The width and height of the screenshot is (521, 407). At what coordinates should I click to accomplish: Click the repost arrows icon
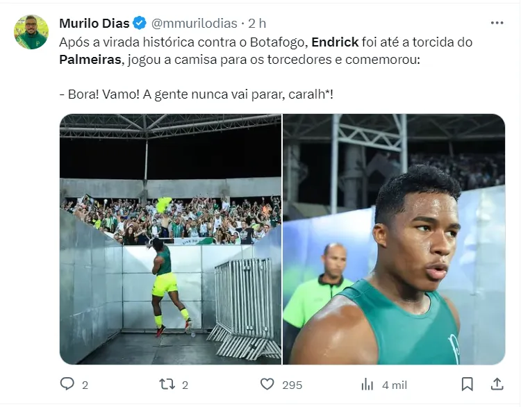[167, 384]
